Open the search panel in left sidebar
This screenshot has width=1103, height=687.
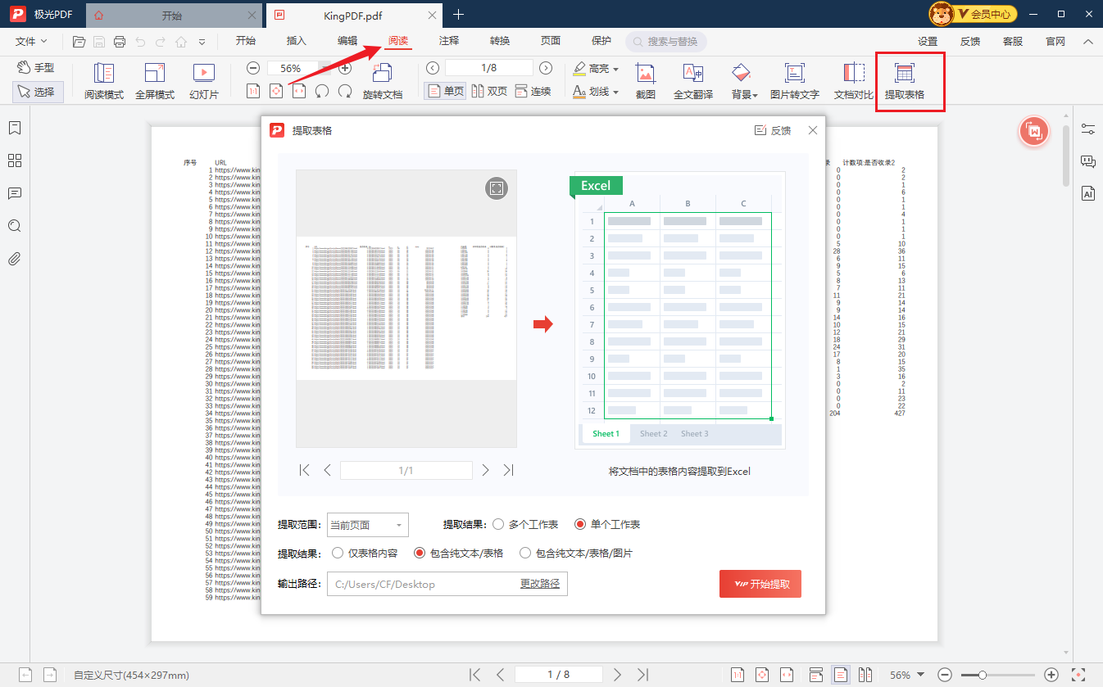(14, 226)
